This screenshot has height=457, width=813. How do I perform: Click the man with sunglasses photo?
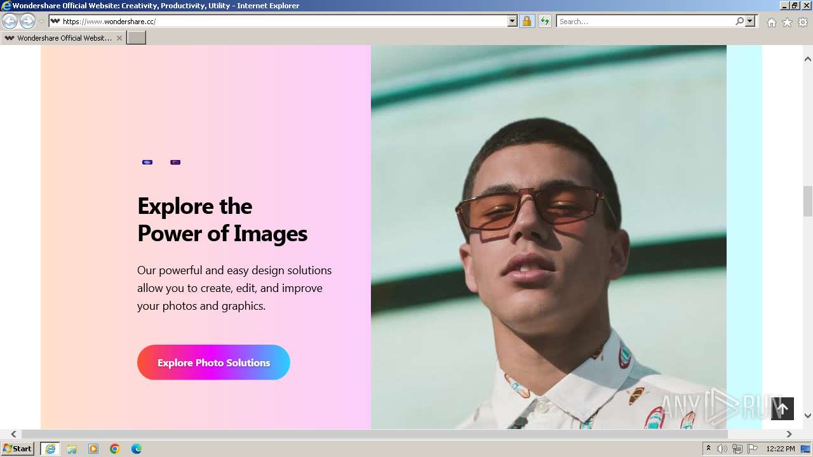(x=549, y=237)
